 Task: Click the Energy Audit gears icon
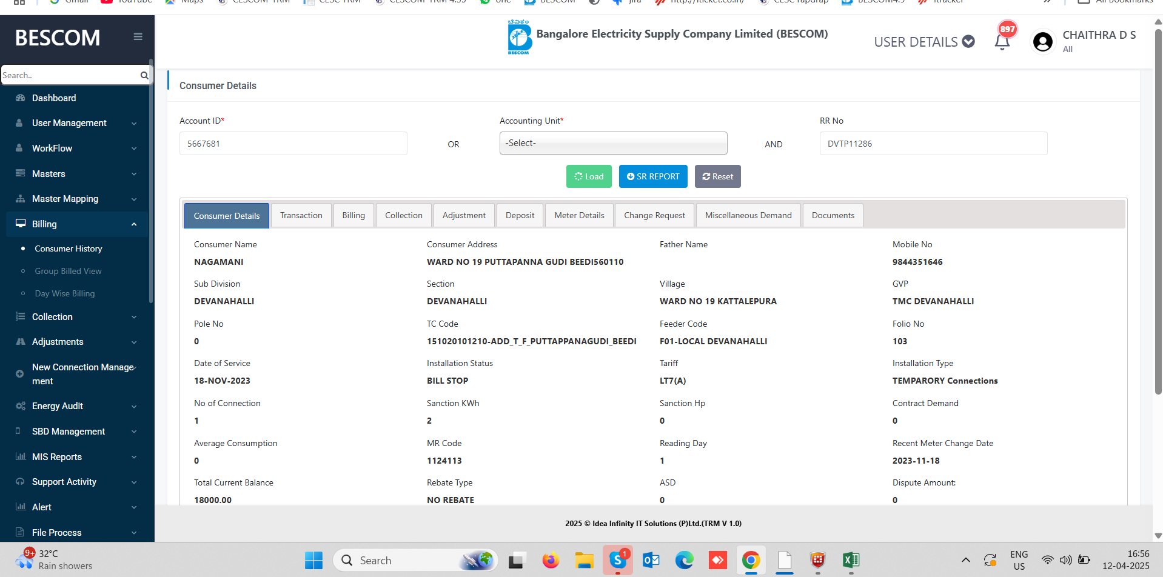click(x=20, y=405)
